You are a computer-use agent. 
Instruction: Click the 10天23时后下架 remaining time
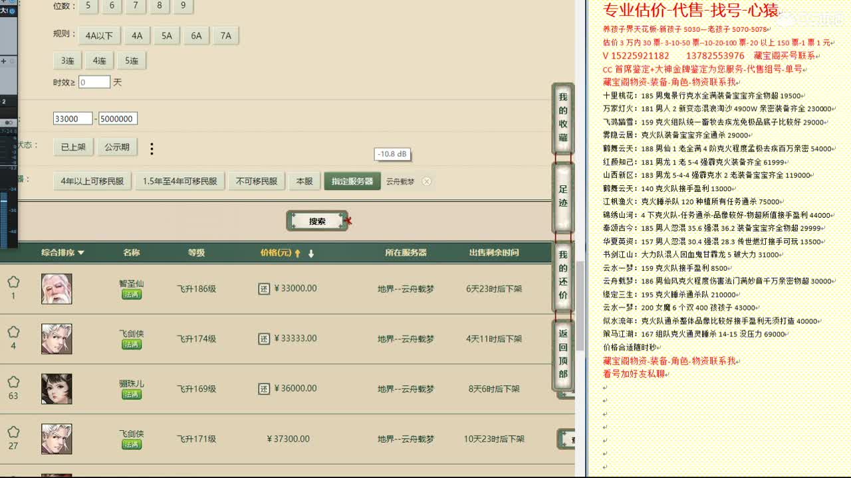coord(494,439)
